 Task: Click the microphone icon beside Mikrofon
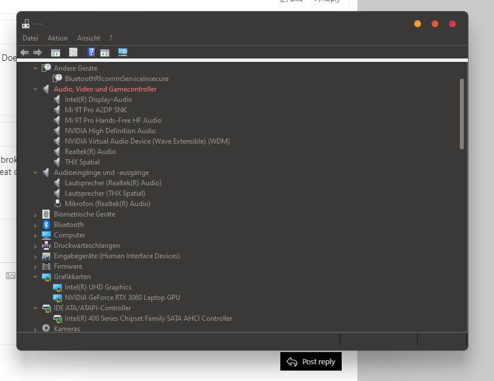pos(57,204)
